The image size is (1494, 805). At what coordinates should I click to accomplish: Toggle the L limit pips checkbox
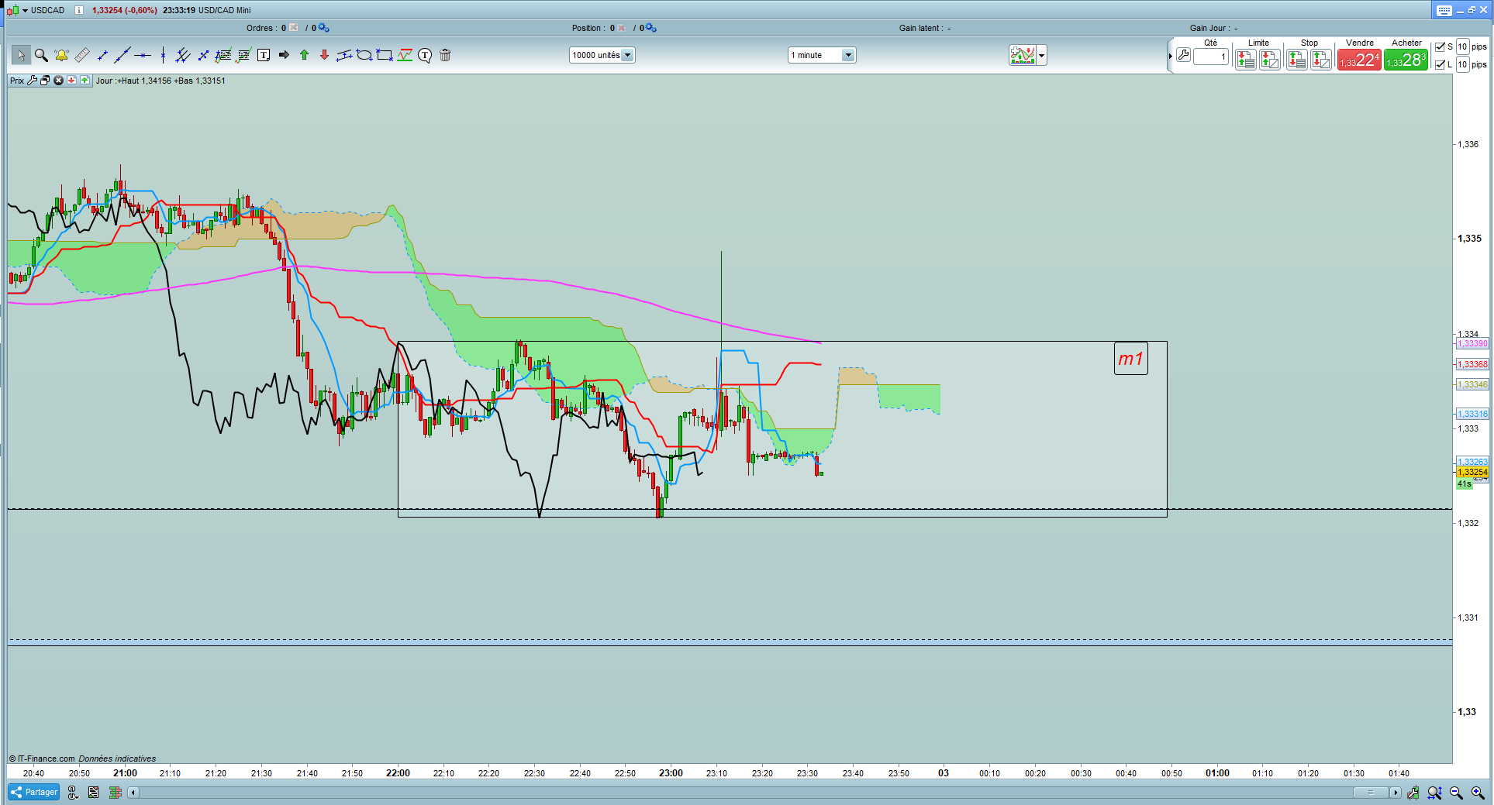(1440, 65)
